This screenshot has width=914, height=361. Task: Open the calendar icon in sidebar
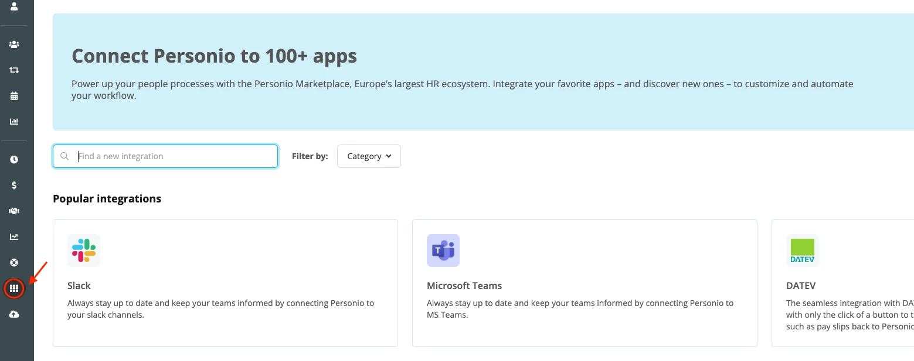(14, 96)
